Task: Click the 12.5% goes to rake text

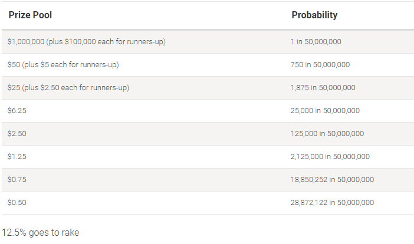Action: pyautogui.click(x=40, y=233)
